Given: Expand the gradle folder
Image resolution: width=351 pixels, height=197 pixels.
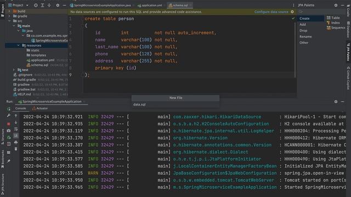Looking at the screenshot, I should click(x=9, y=16).
